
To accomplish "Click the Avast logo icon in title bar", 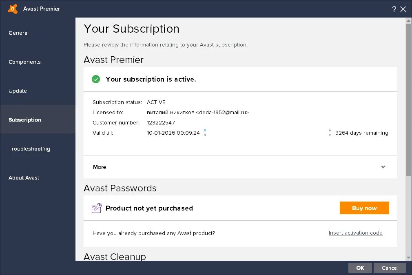I will (x=13, y=9).
